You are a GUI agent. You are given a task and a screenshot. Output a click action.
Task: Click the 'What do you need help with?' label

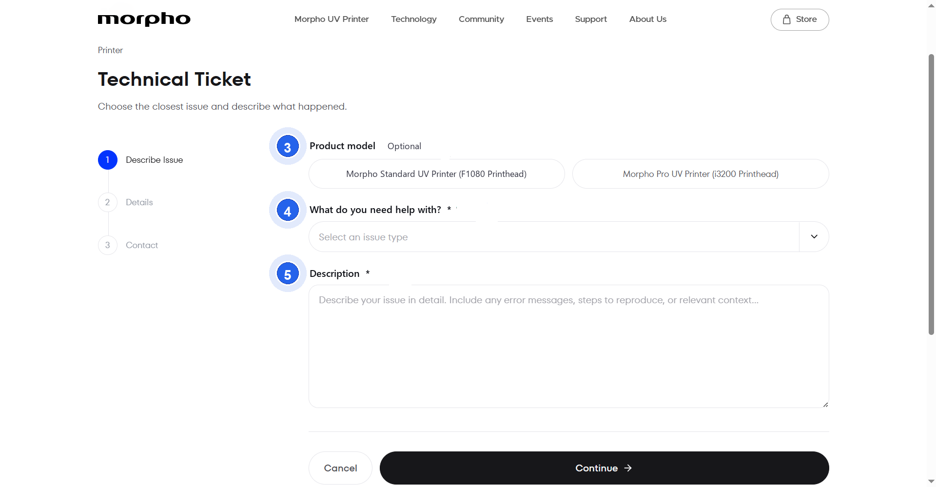(x=375, y=210)
